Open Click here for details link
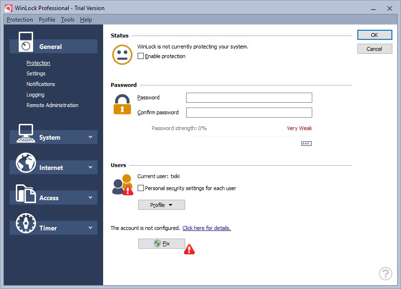The width and height of the screenshot is (401, 289). click(207, 228)
